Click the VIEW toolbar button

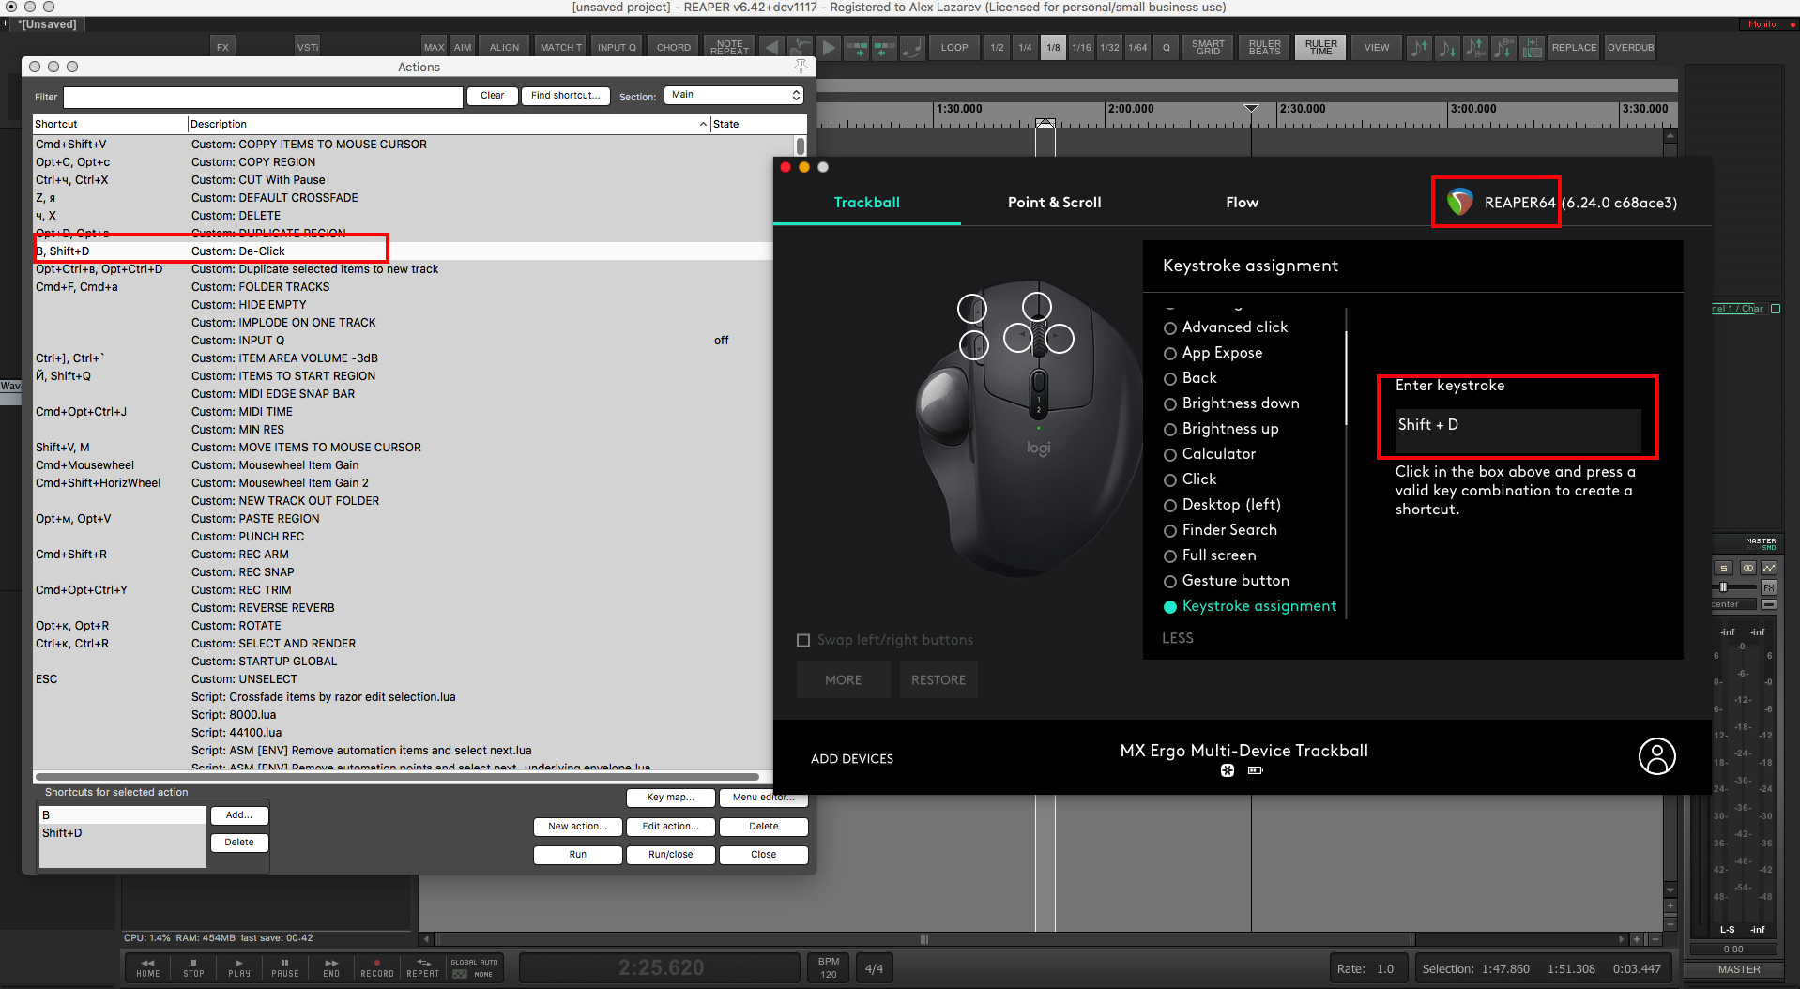(x=1377, y=47)
